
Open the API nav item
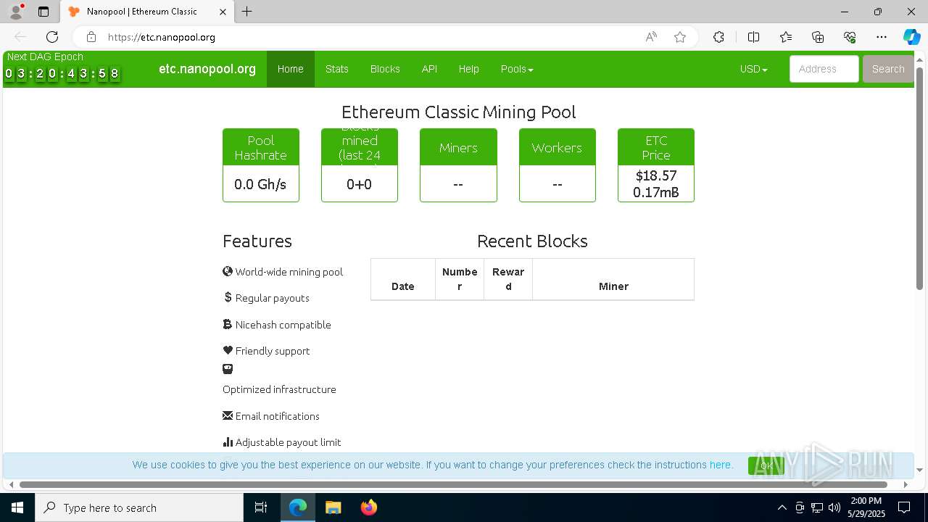point(429,69)
